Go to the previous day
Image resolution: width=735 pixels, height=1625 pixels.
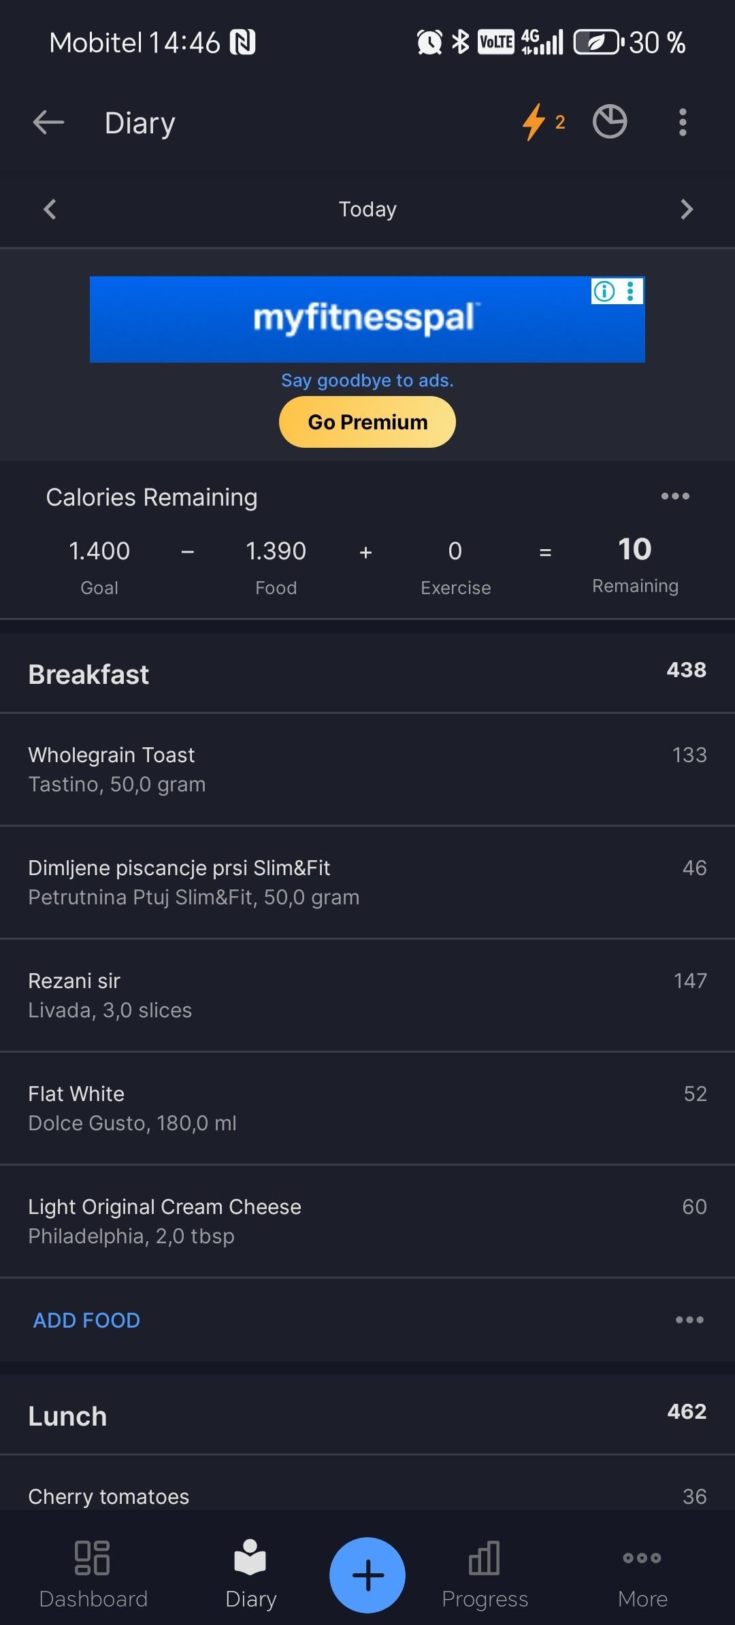point(50,209)
